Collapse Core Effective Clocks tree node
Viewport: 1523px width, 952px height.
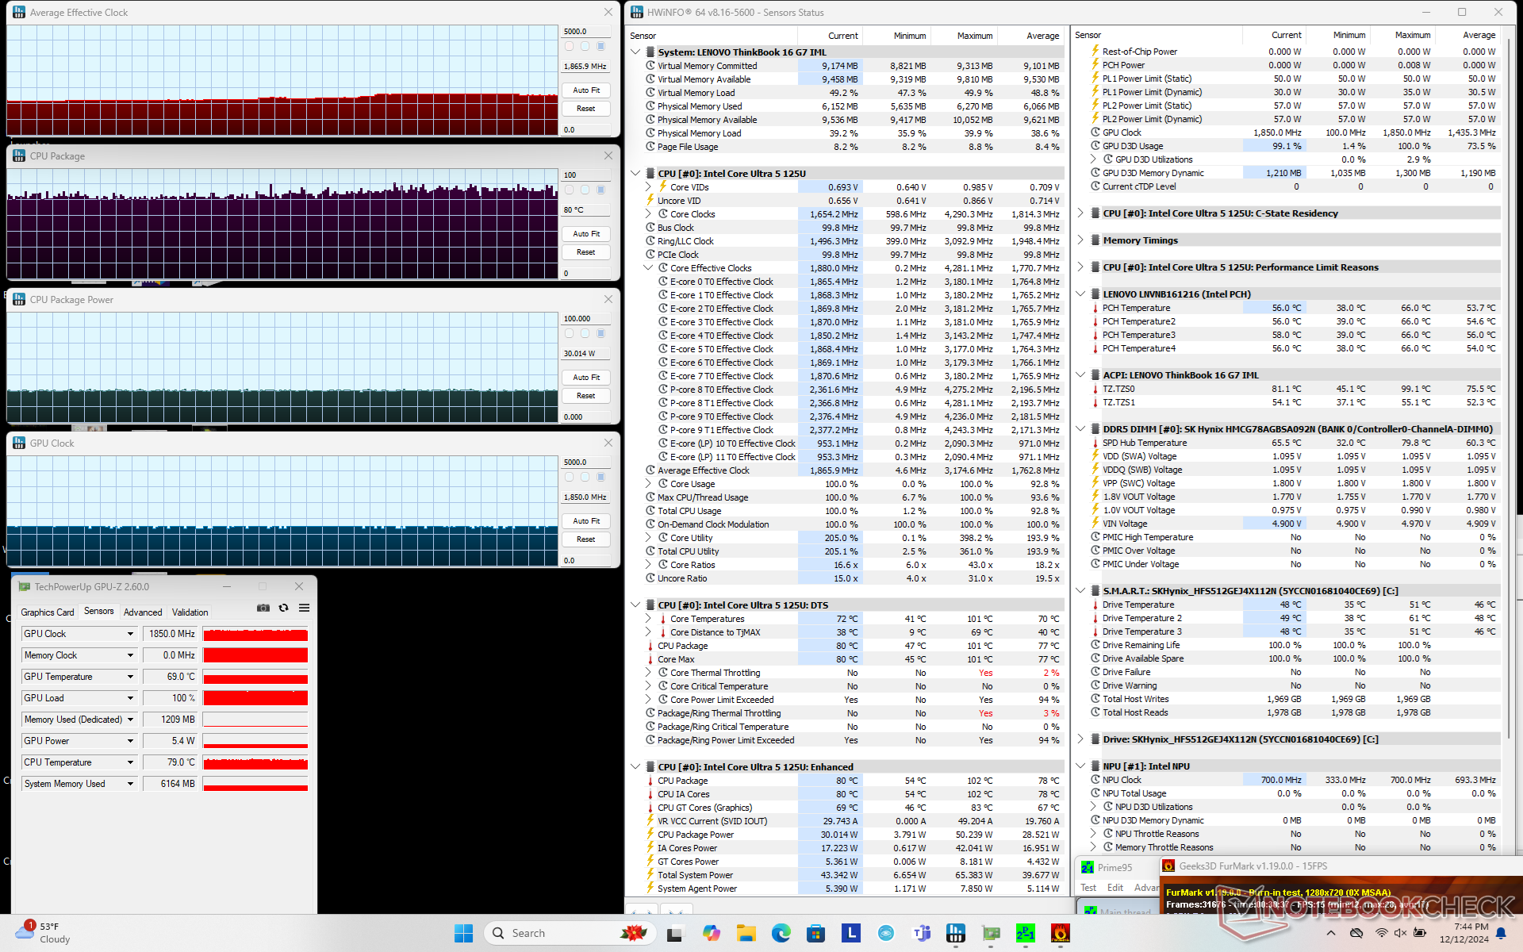(648, 268)
